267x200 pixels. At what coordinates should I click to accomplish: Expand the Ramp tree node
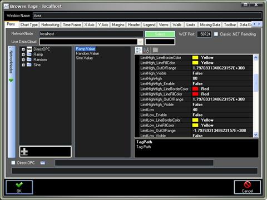23,54
